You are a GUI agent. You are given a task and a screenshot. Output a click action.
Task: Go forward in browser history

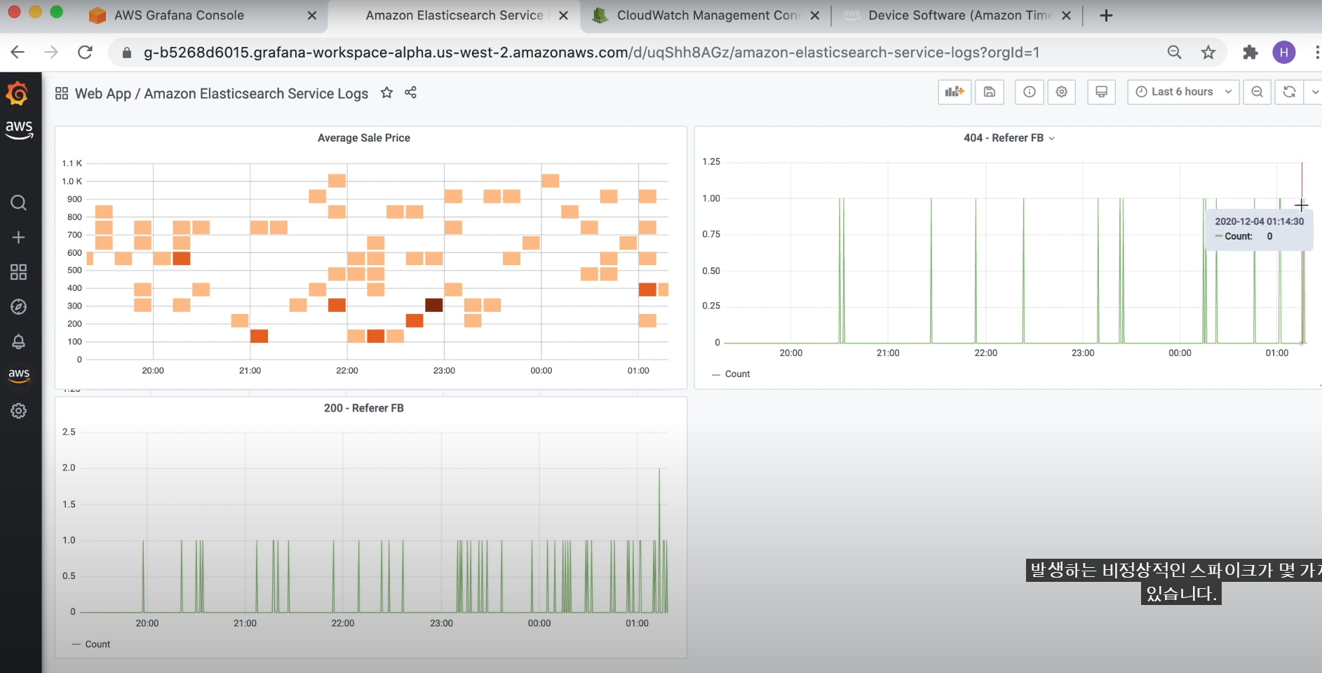pos(51,52)
